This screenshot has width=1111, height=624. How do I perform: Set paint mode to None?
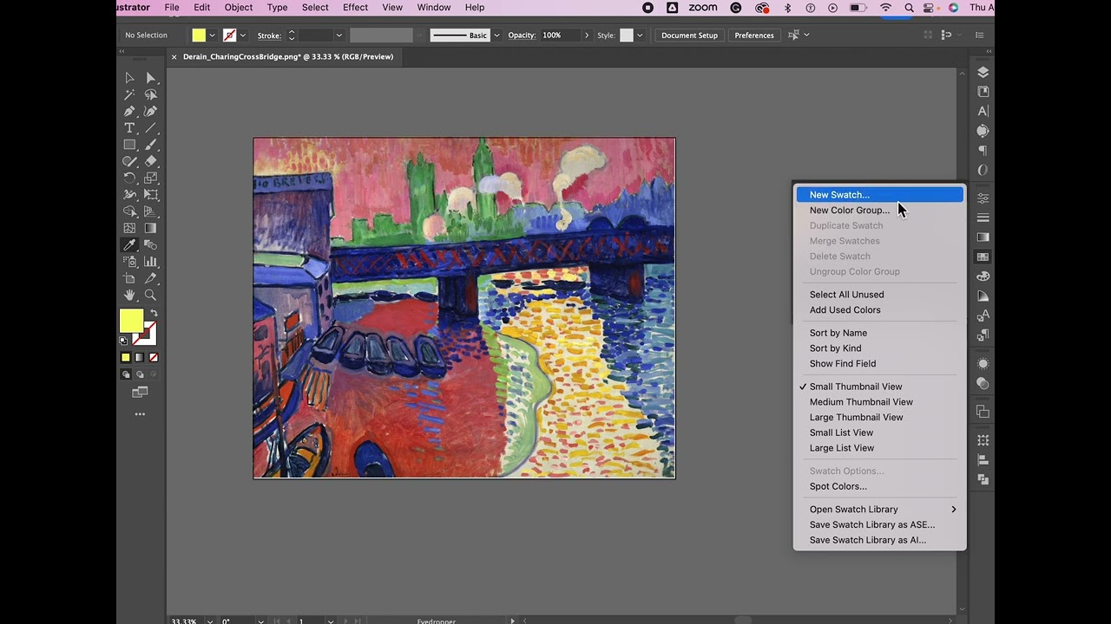click(154, 357)
